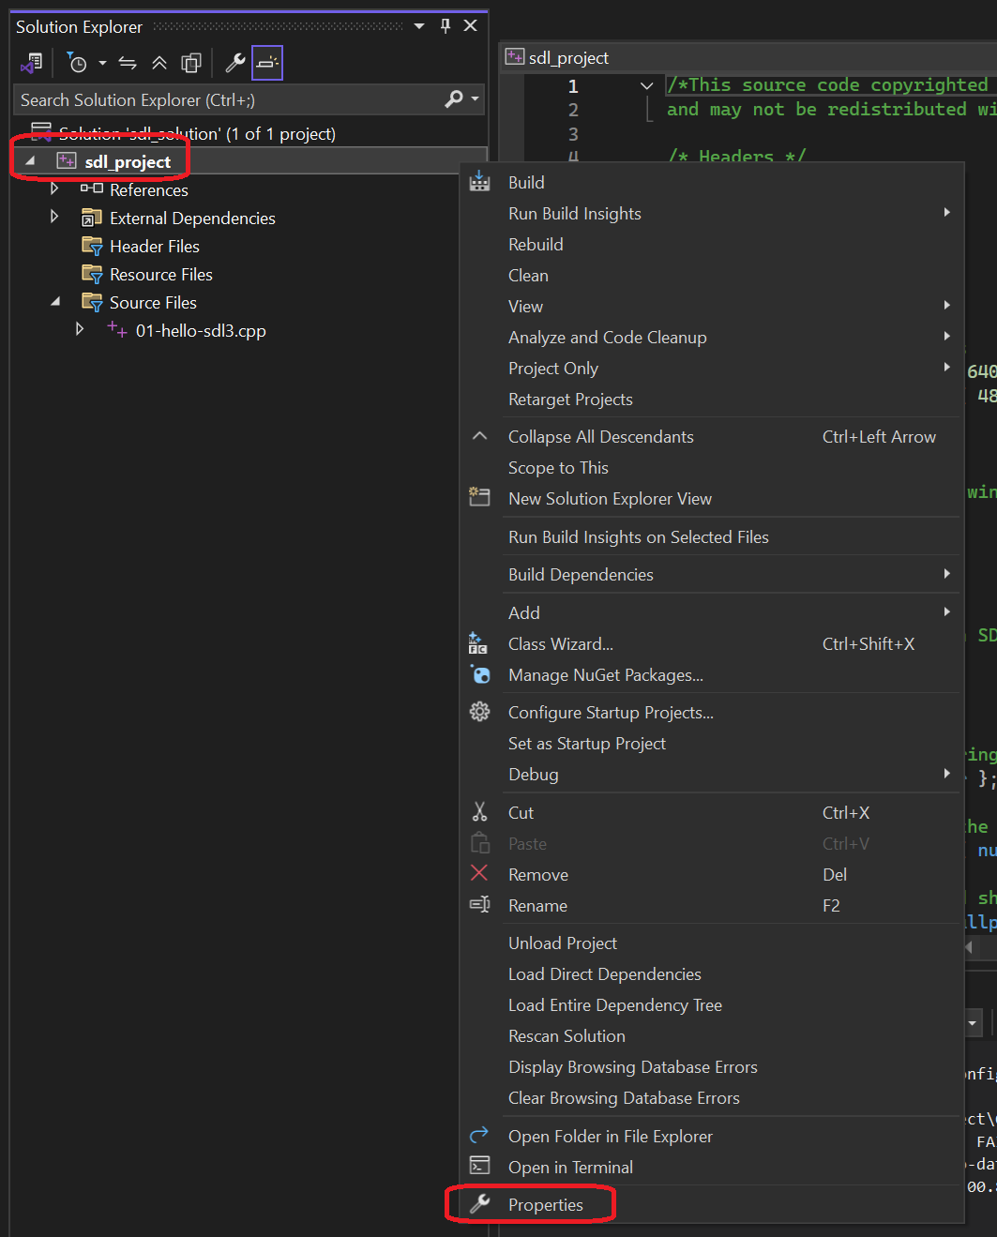Click the Configure Startup Projects gear icon
Screen dimensions: 997x1237
click(x=479, y=711)
